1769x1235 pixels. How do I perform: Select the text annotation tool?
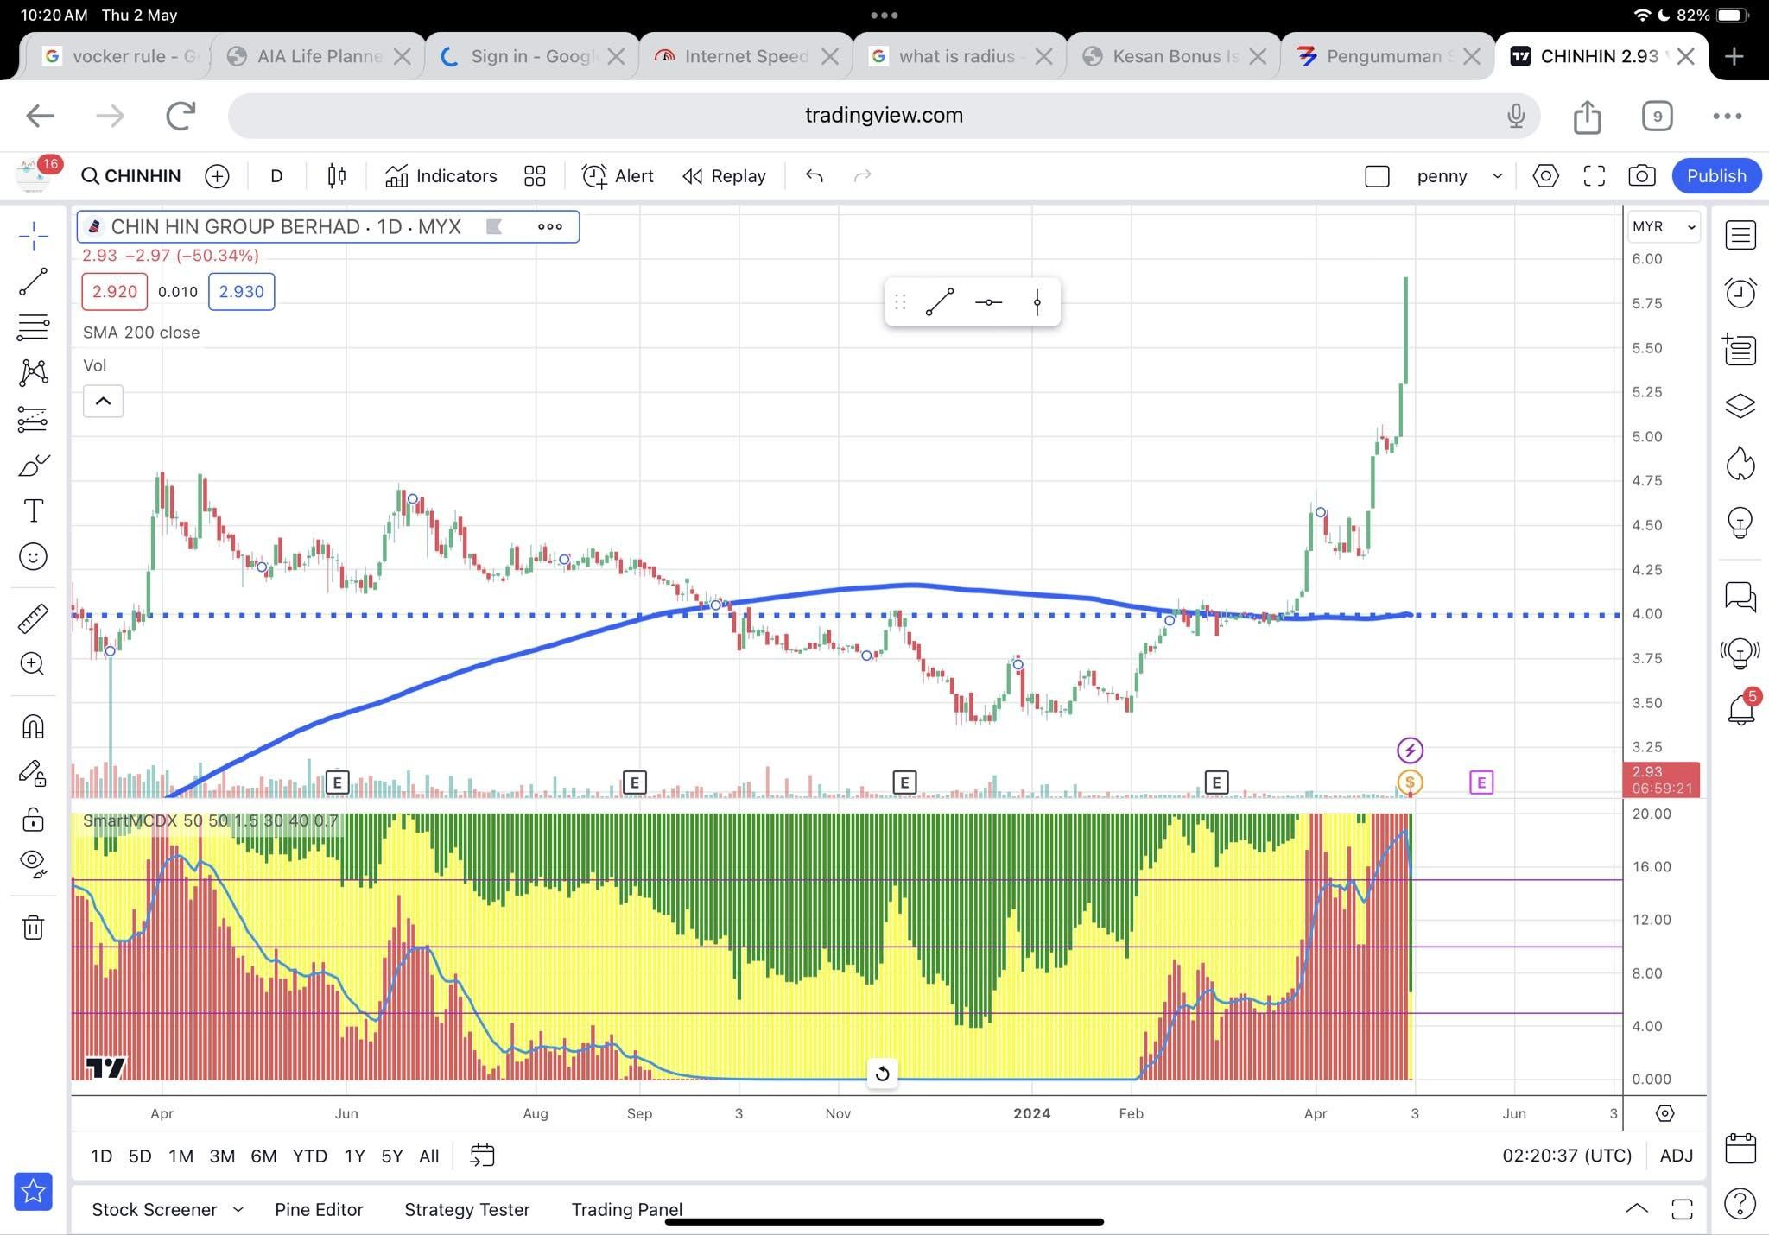(33, 510)
